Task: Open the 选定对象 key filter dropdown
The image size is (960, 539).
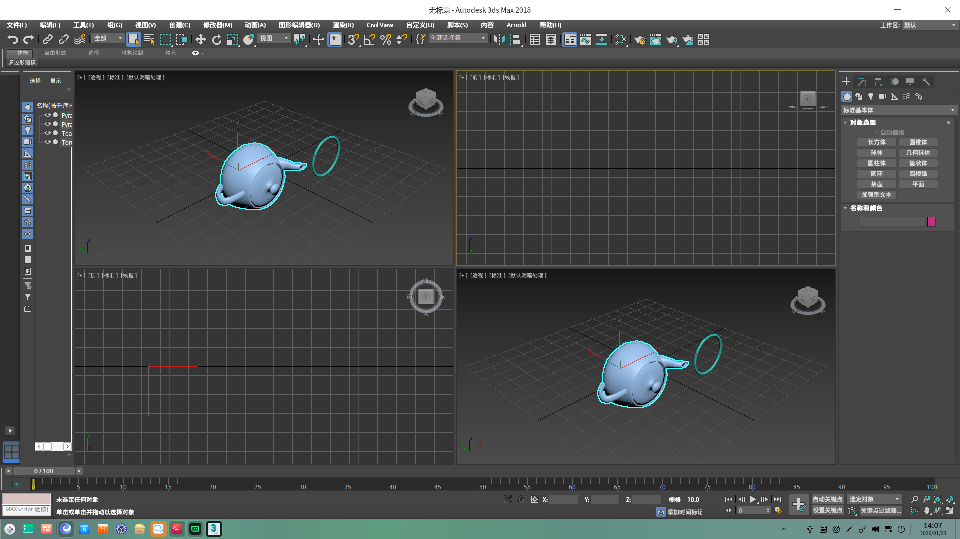Action: [874, 499]
